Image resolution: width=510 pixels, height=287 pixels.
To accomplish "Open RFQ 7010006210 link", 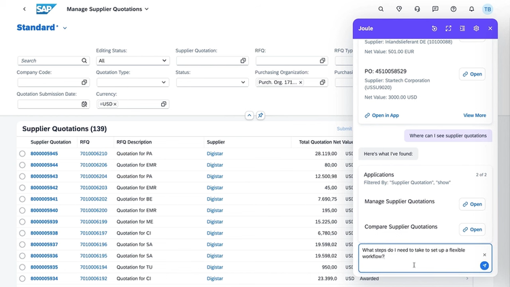I will pos(93,154).
